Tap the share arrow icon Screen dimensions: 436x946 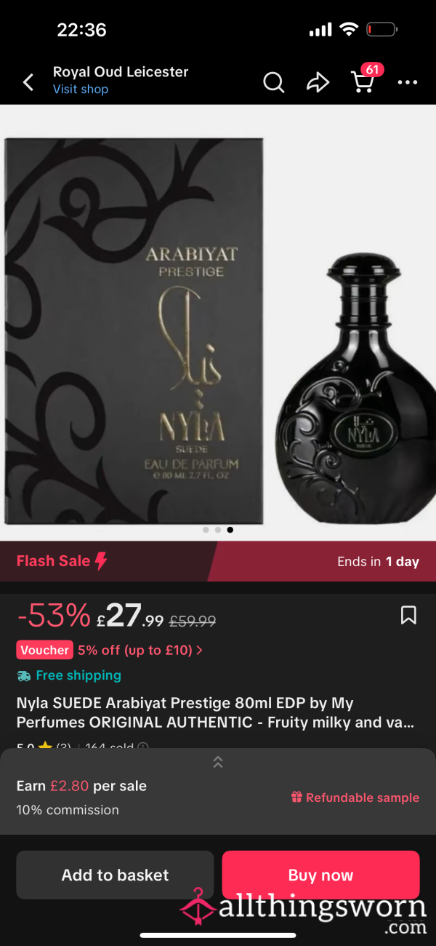click(318, 82)
